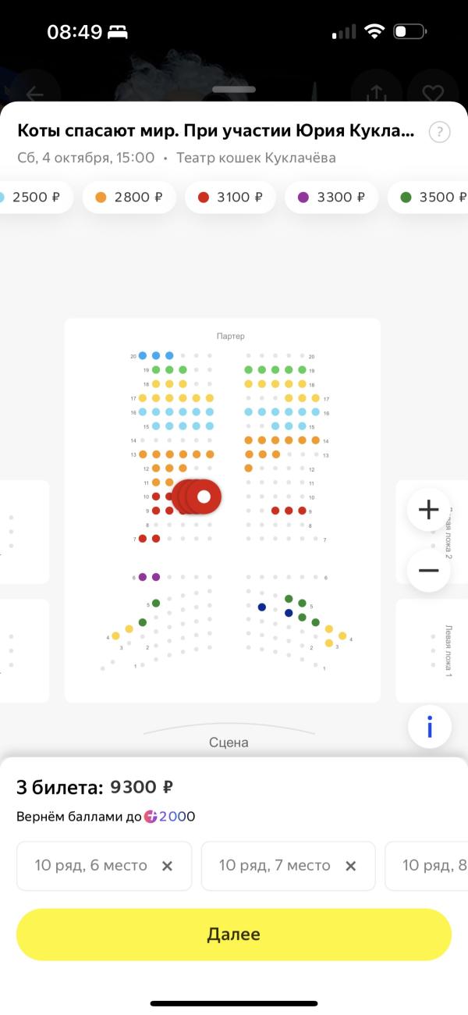Open the seat map info button
This screenshot has height=1015, width=468.
[428, 727]
